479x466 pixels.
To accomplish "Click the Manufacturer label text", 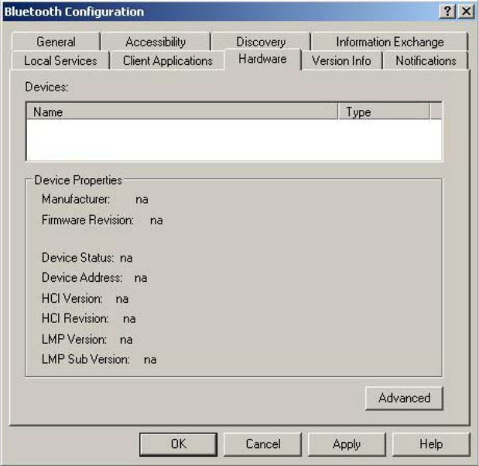I will point(76,199).
